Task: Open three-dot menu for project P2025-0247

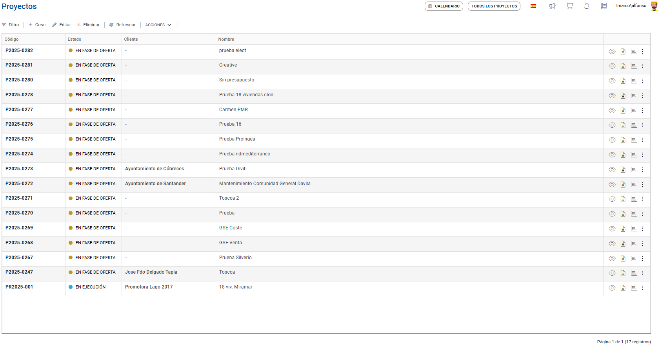Action: (x=642, y=273)
